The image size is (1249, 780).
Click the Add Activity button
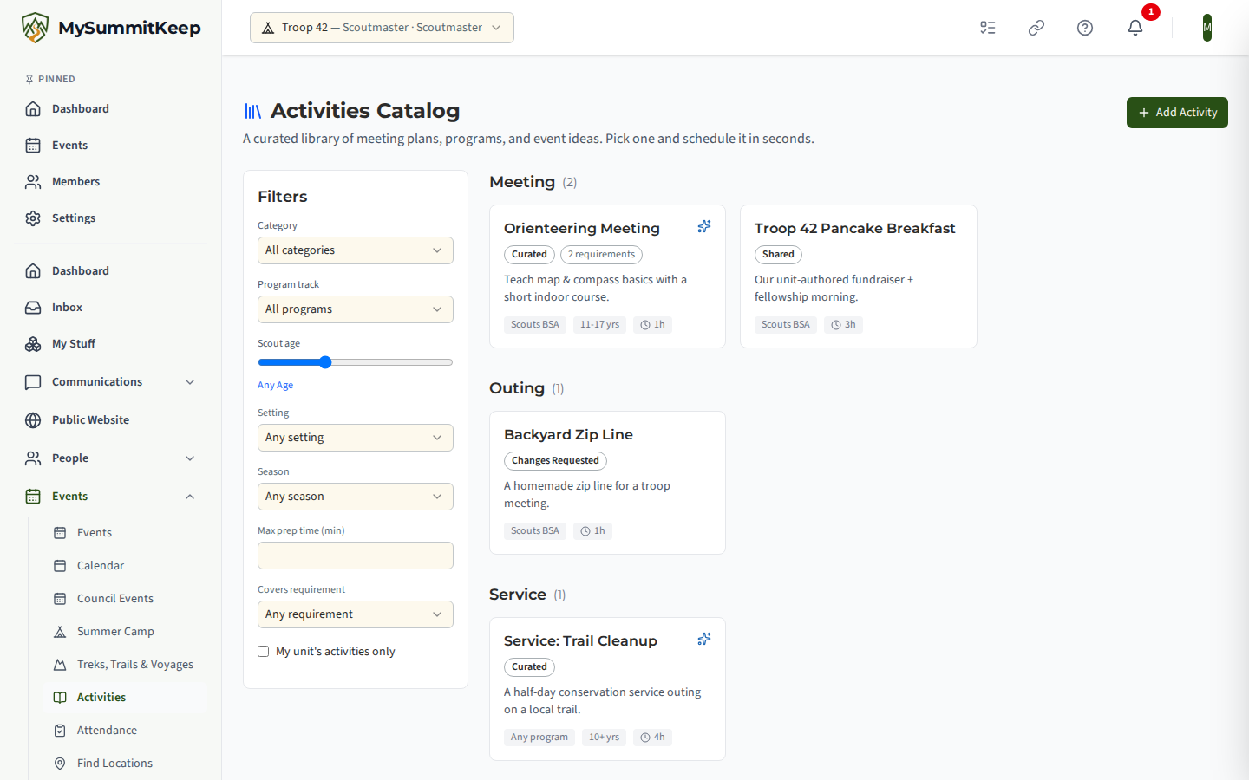click(1177, 113)
